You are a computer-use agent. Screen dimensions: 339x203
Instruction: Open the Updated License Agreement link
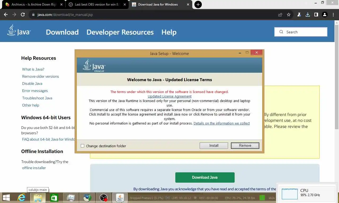(169, 96)
